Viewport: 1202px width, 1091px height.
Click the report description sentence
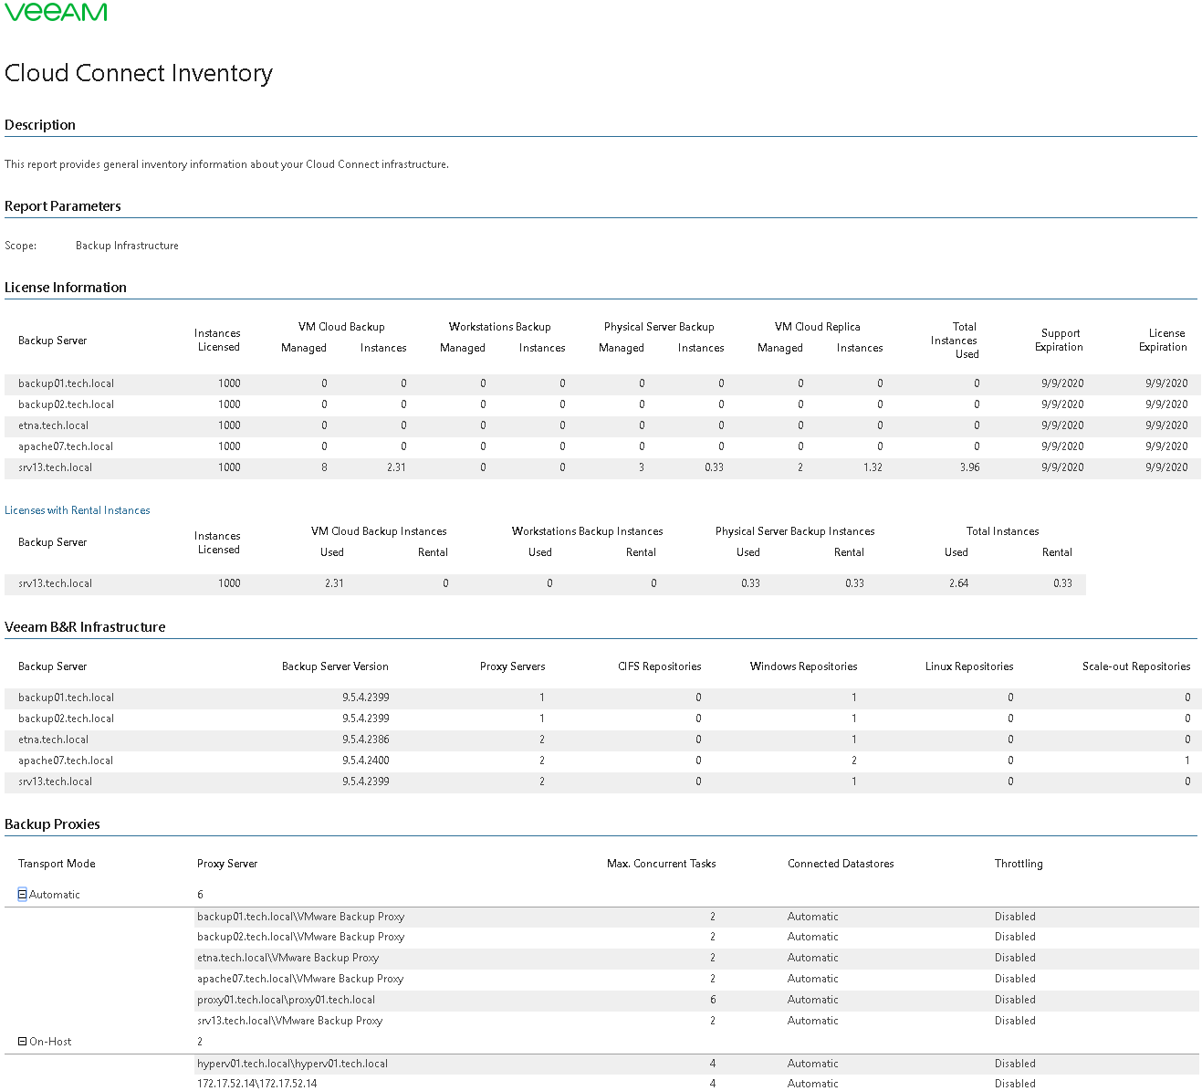[x=226, y=164]
